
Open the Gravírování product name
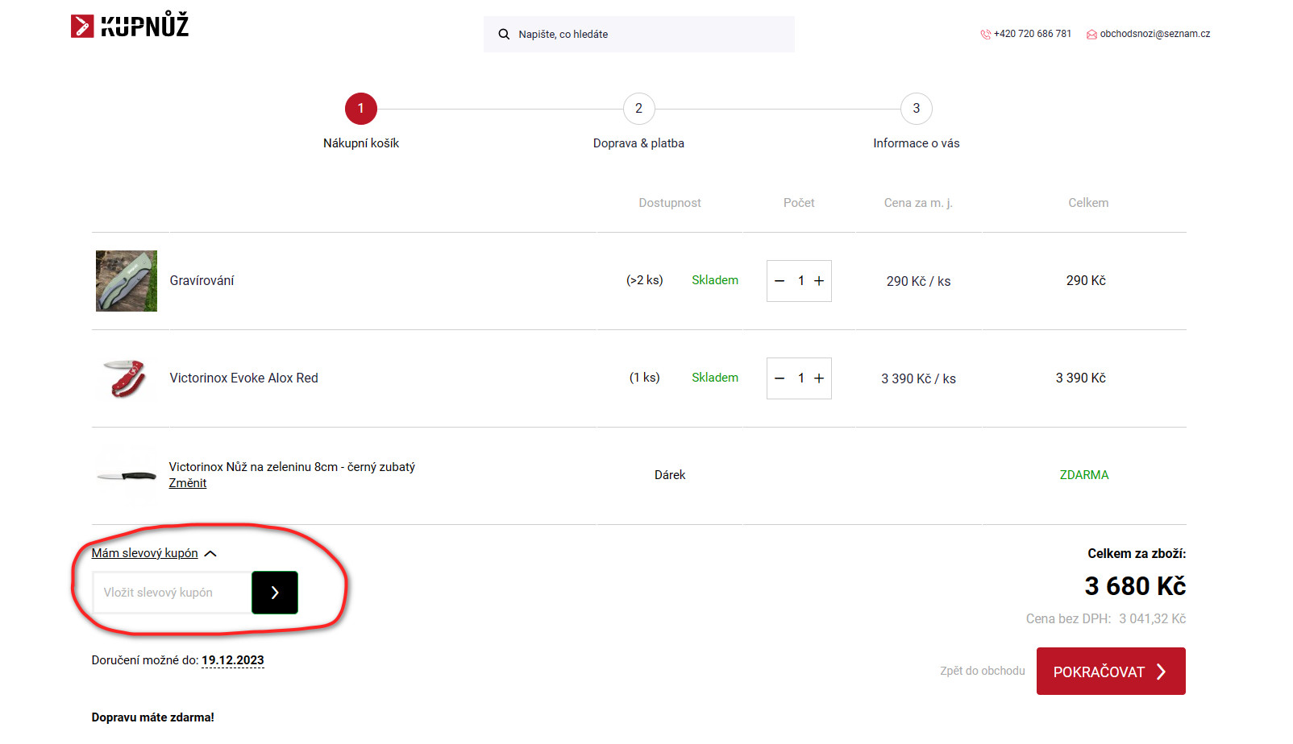pyautogui.click(x=202, y=281)
